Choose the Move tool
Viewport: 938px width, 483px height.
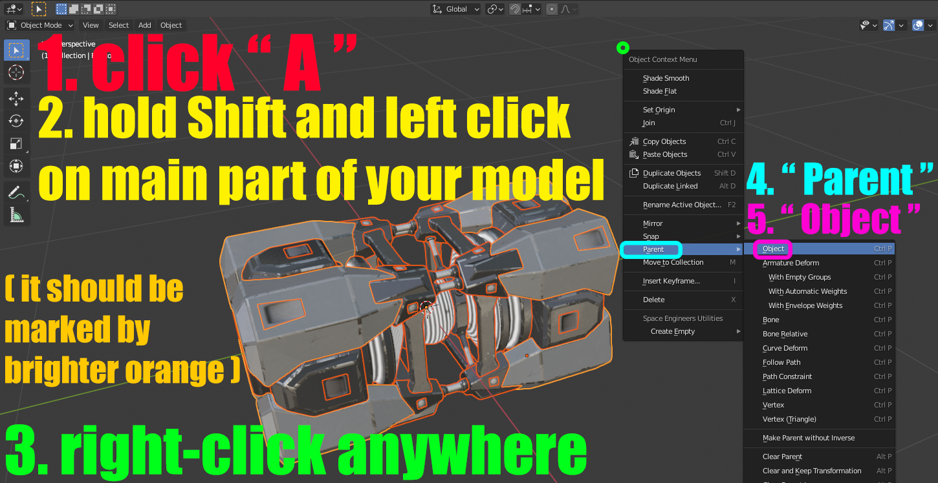pos(17,98)
